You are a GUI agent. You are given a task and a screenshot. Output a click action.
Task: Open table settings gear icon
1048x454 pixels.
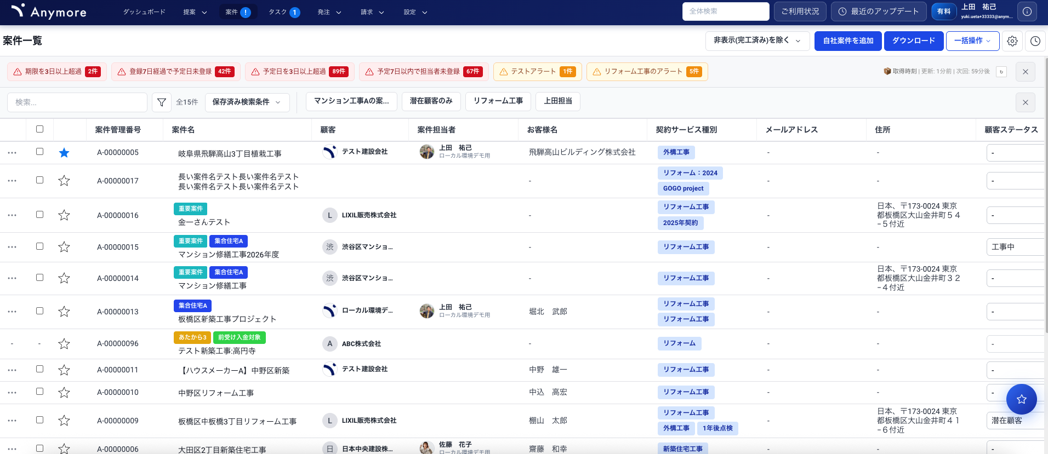coord(1012,41)
